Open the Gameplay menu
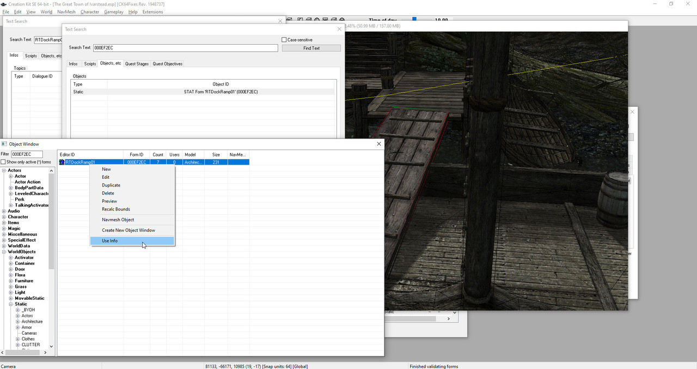Viewport: 697px width, 369px height. click(114, 12)
